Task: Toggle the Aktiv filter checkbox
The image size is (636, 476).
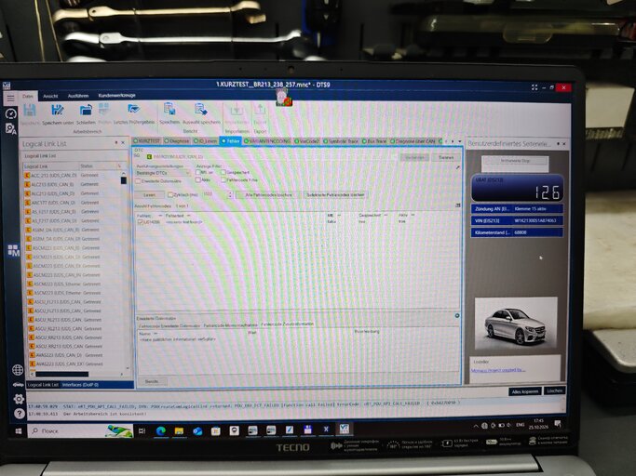Action: pyautogui.click(x=198, y=179)
